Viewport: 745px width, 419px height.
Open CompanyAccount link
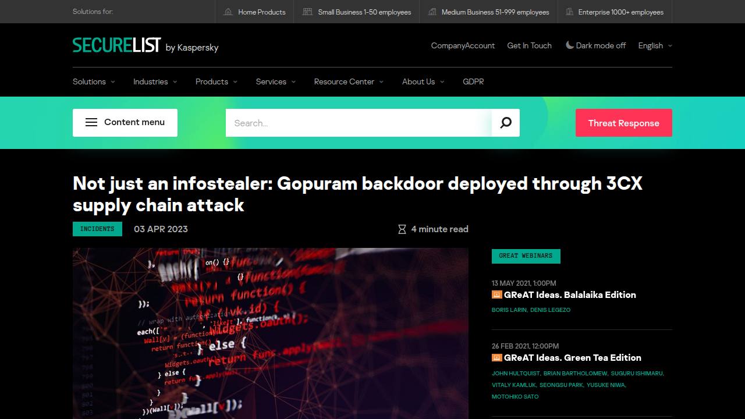(463, 45)
